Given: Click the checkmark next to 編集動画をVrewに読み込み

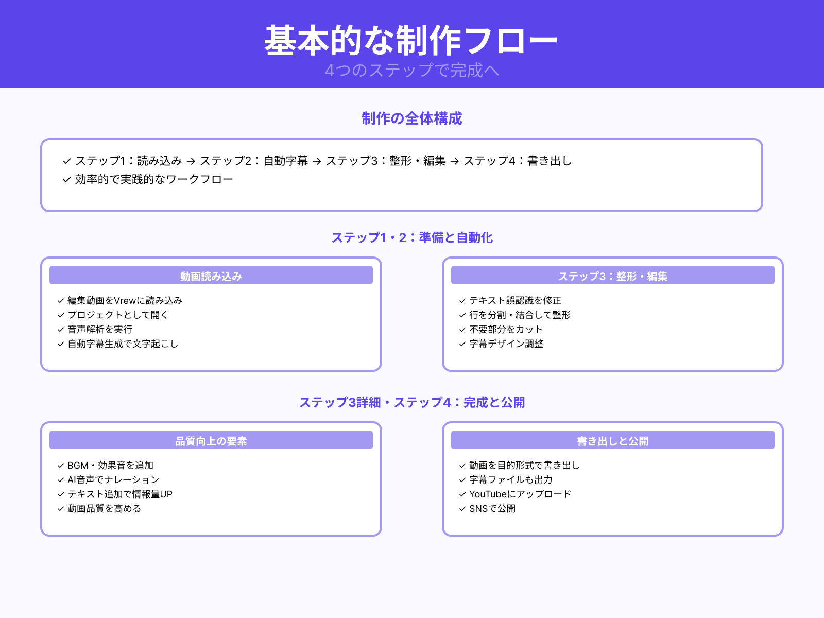Looking at the screenshot, I should point(59,301).
